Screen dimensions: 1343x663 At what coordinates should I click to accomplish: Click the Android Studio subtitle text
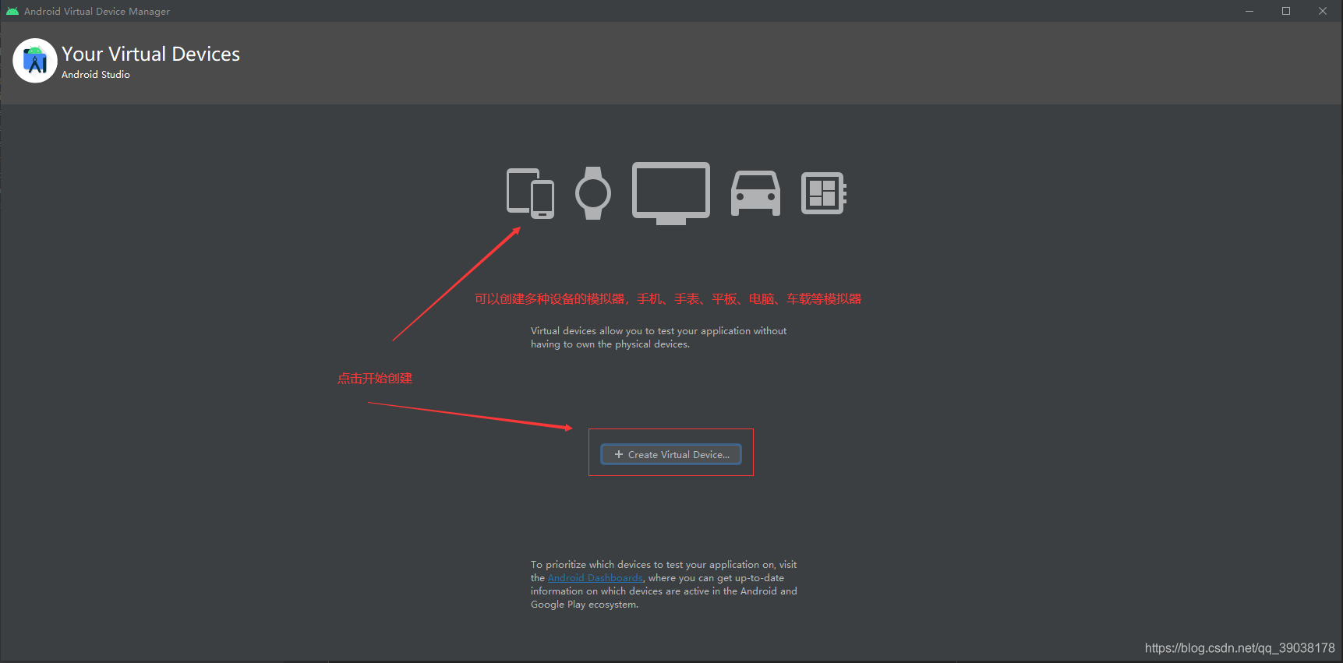coord(96,75)
